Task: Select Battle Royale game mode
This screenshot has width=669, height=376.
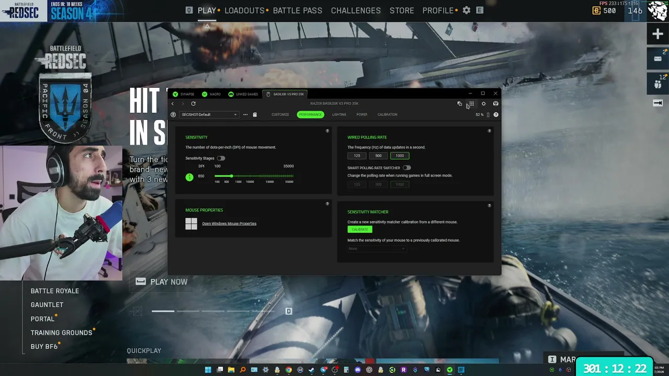Action: click(55, 291)
